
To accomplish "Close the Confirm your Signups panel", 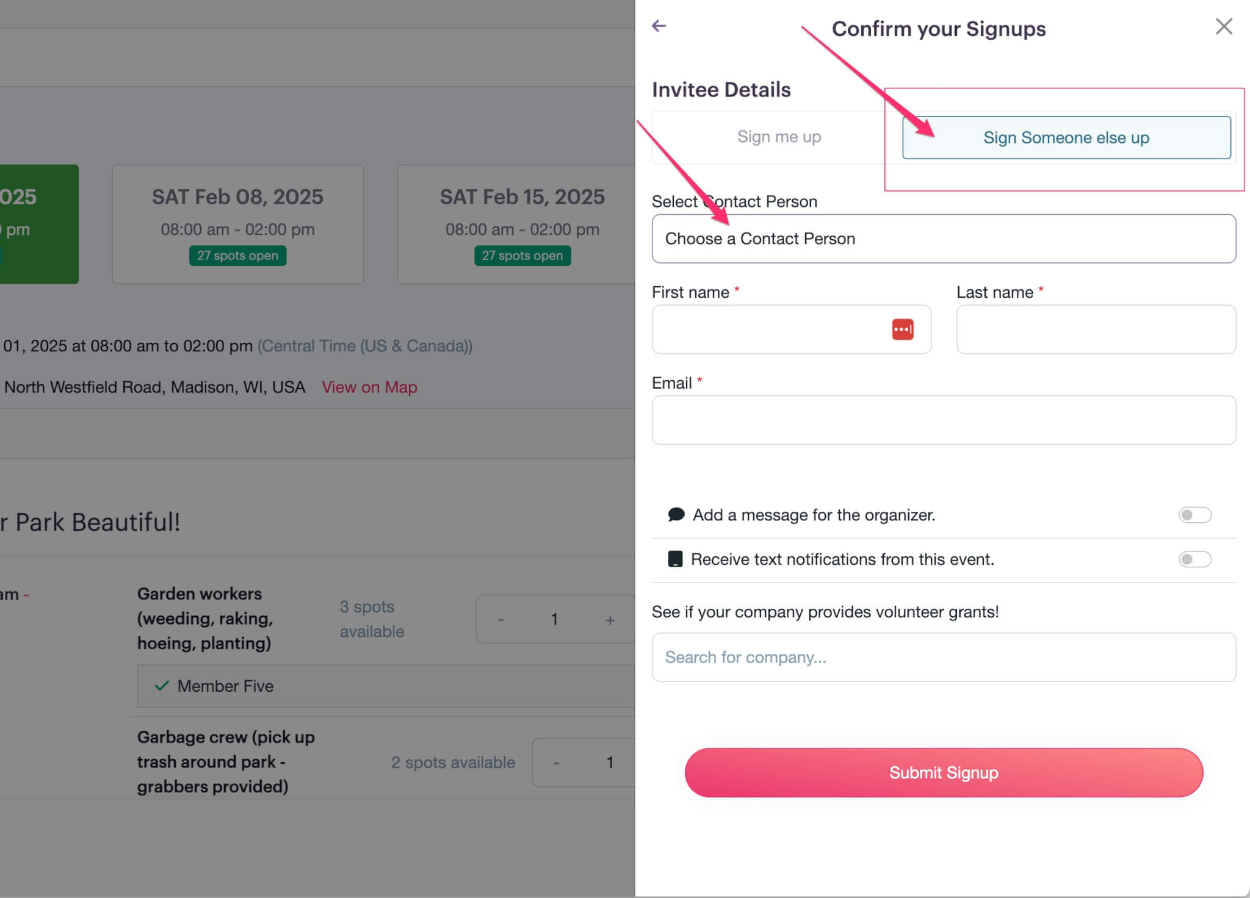I will 1224,26.
